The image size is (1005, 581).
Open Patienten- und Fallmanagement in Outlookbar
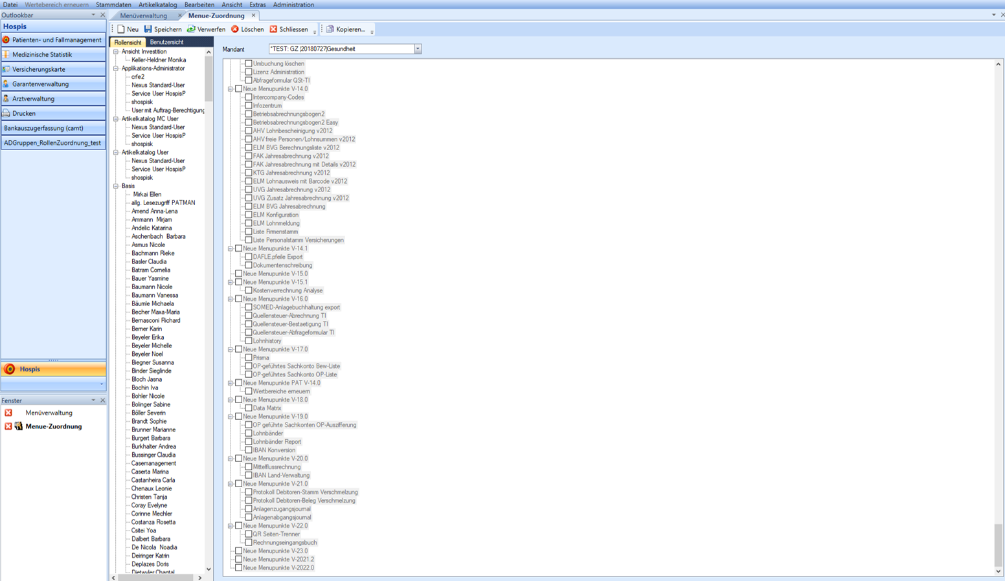coord(53,40)
